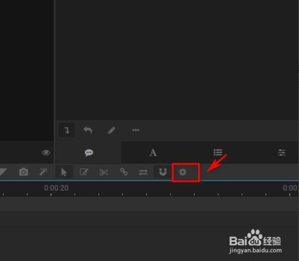Click the camera snapshot icon
The width and height of the screenshot is (299, 261).
24,172
